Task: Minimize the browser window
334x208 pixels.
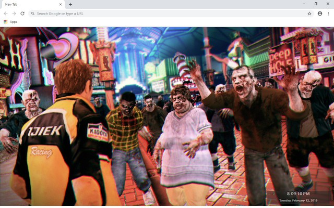Action: coord(304,4)
